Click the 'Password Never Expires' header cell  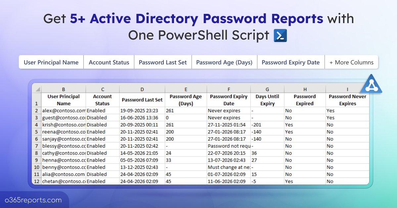tap(347, 100)
